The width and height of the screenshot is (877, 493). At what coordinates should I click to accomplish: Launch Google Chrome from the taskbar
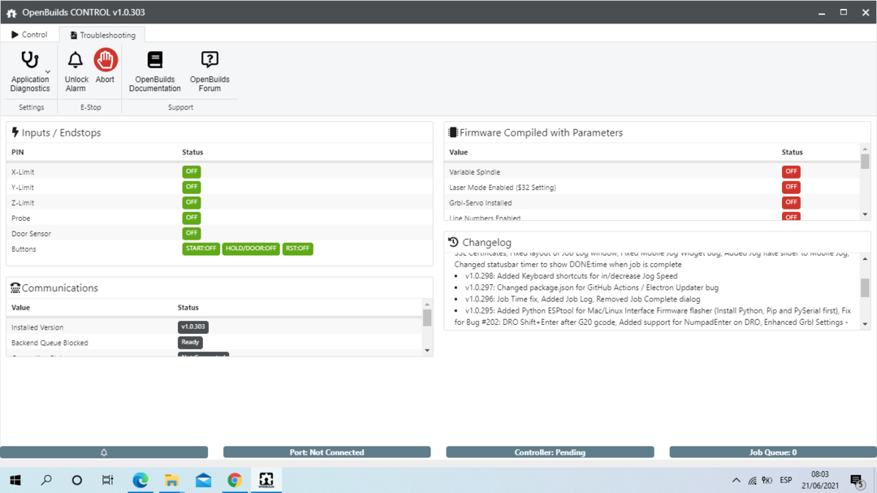pos(235,480)
